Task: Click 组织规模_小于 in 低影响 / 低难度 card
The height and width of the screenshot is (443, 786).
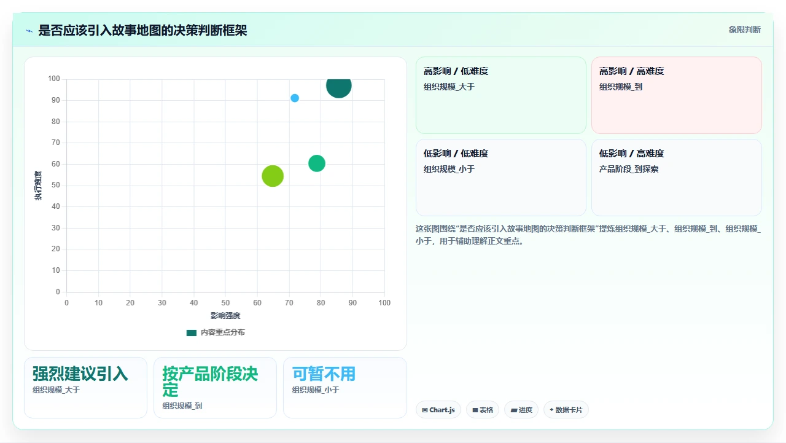Action: coord(449,169)
